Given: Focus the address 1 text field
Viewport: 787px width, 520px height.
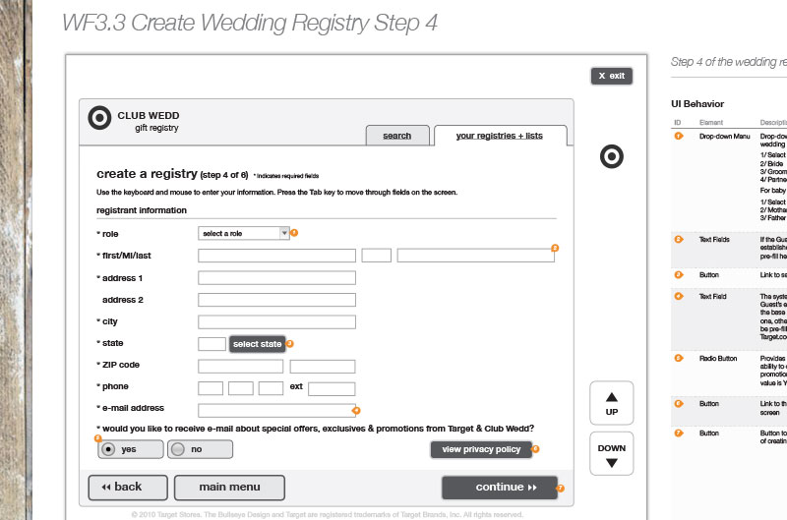Looking at the screenshot, I should (x=276, y=278).
